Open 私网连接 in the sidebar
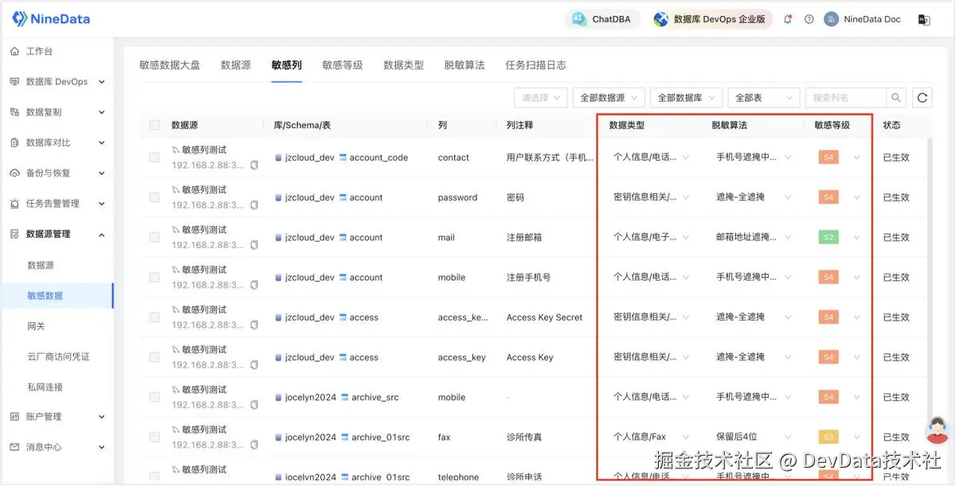 57,387
